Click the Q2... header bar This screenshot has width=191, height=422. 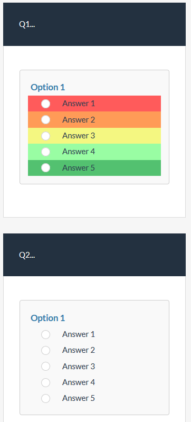[94, 255]
